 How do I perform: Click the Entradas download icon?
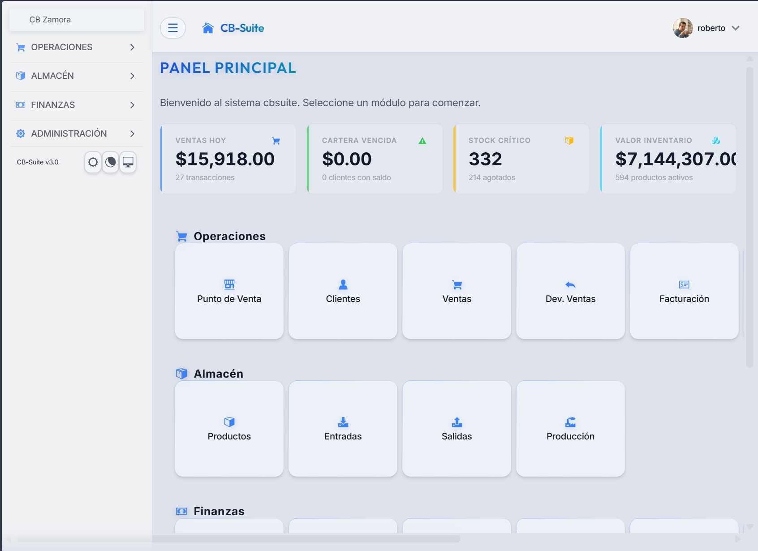coord(343,422)
